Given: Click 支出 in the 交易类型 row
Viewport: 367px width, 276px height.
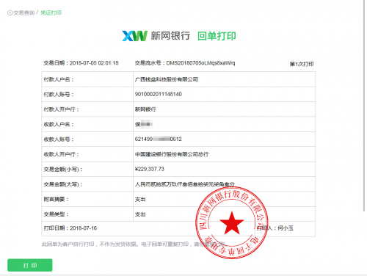Looking at the screenshot, I should (x=140, y=214).
